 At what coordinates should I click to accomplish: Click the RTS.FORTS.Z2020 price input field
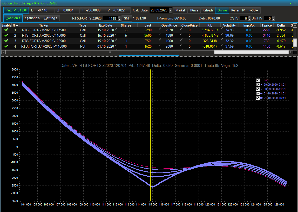coord(110,18)
